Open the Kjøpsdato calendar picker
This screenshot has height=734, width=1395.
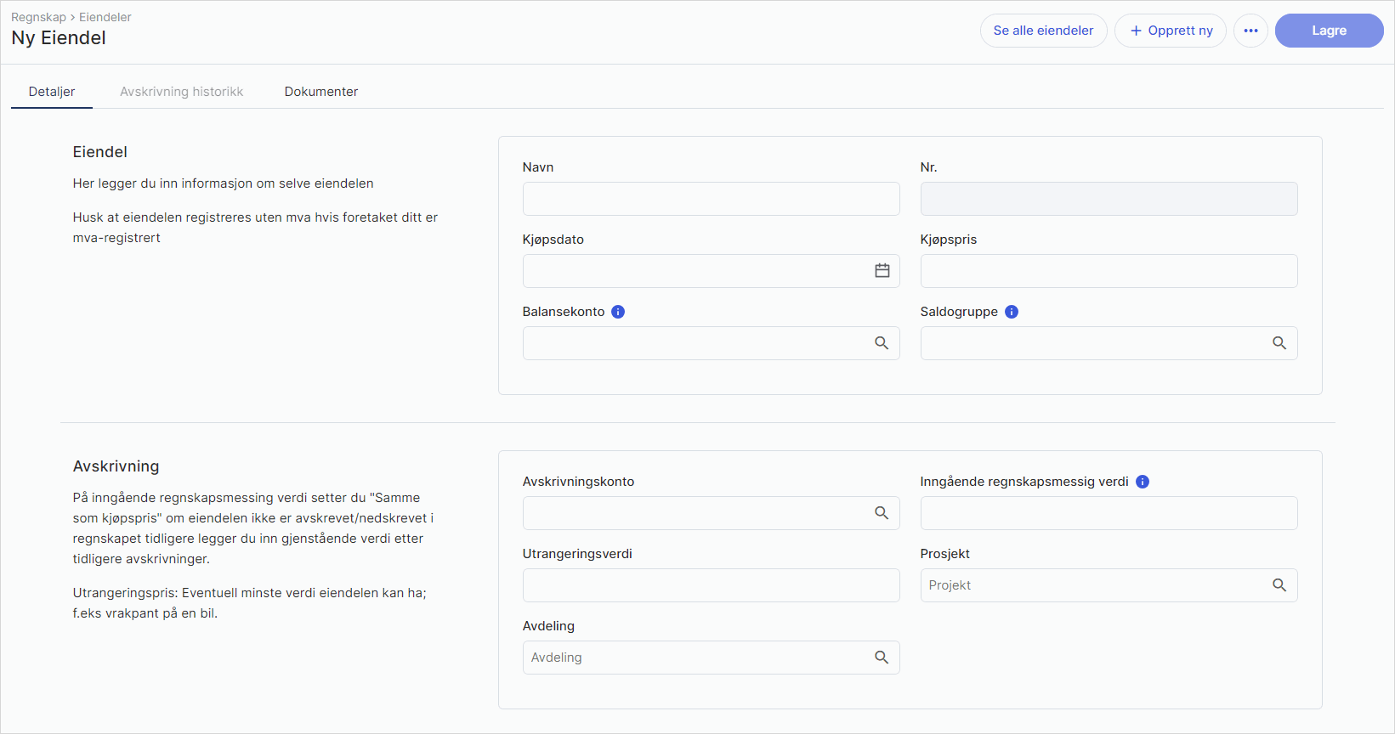(882, 271)
